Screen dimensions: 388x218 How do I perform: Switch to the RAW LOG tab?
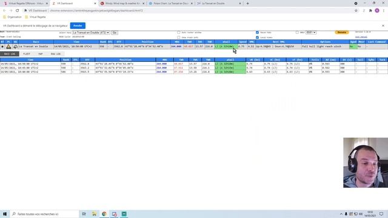55,54
